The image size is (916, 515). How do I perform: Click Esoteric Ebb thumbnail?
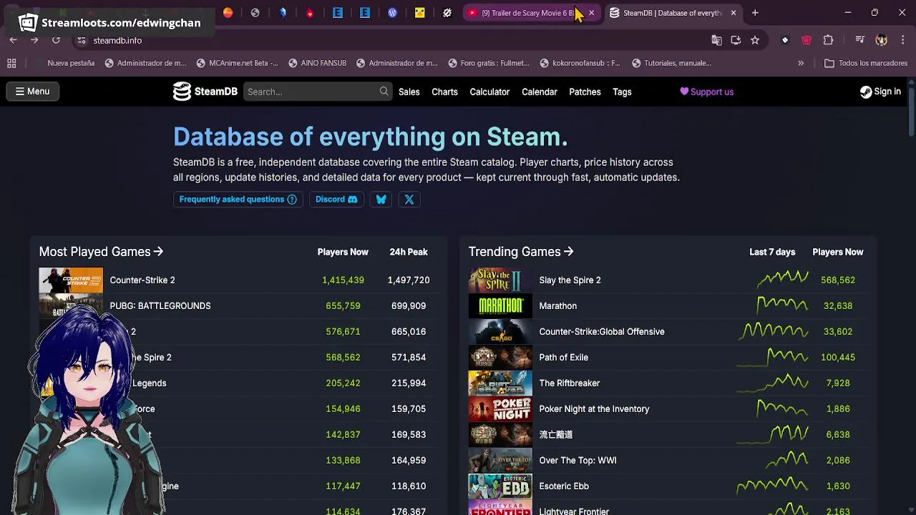pyautogui.click(x=500, y=486)
